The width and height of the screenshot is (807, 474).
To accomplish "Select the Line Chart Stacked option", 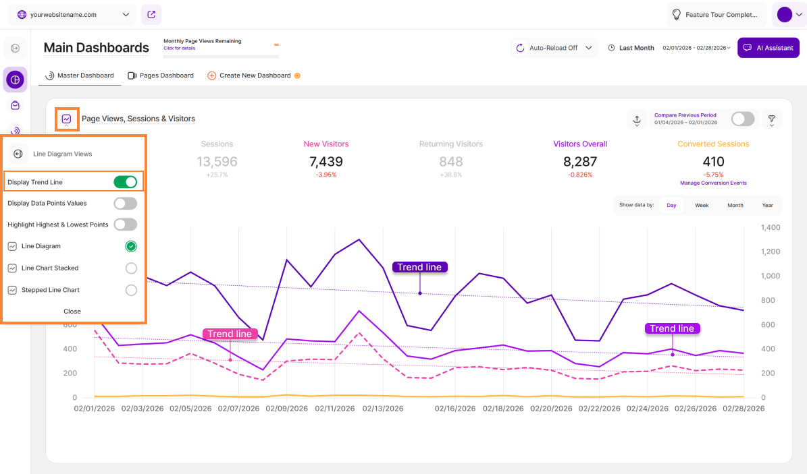I will [131, 268].
